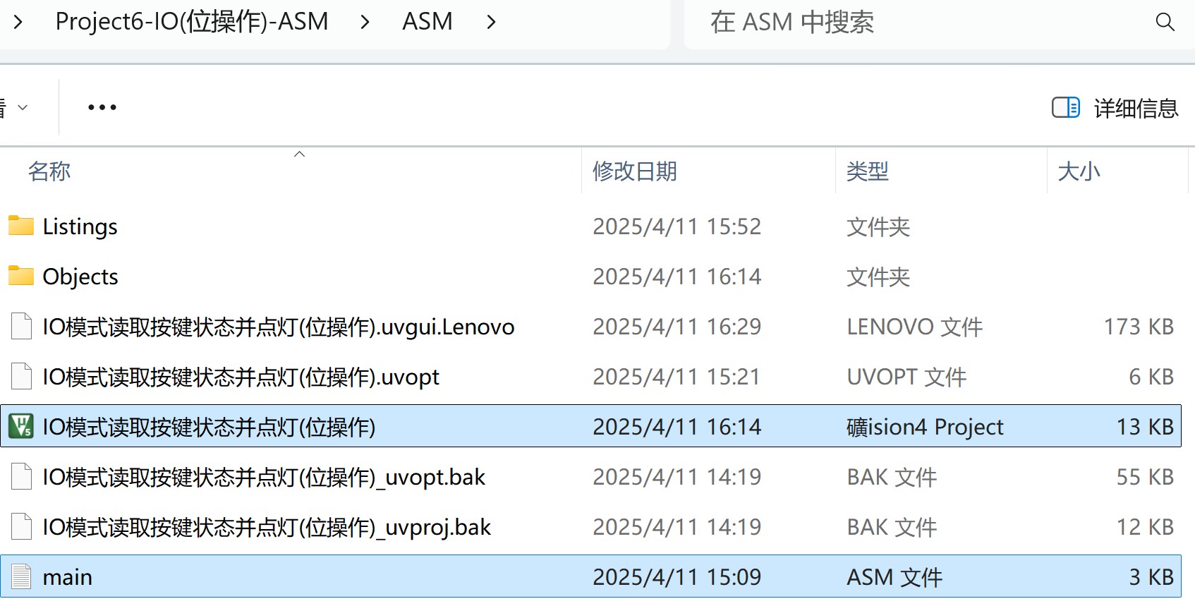Navigate to Project6-IO(位操作)-ASM breadcrumb
The width and height of the screenshot is (1195, 606).
pyautogui.click(x=192, y=22)
